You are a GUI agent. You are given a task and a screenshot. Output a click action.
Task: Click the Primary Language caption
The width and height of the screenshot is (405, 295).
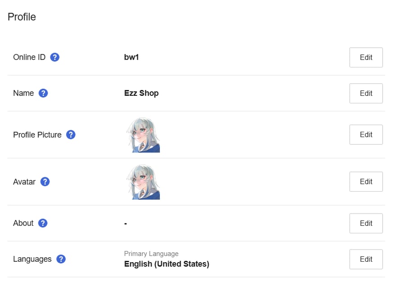tap(151, 254)
